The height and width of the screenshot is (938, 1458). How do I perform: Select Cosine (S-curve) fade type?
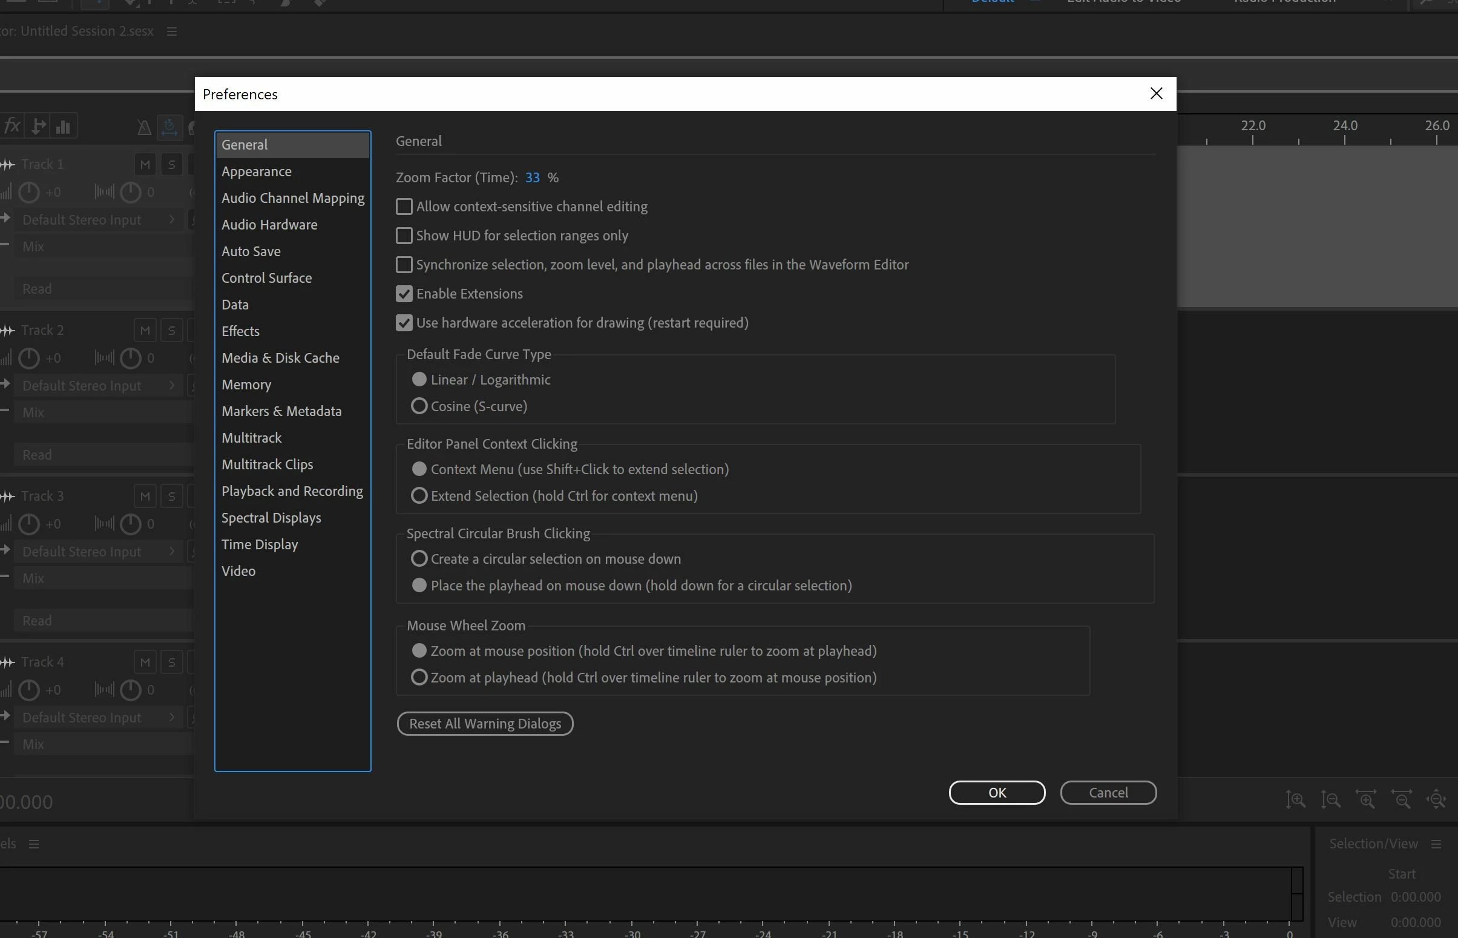click(419, 406)
